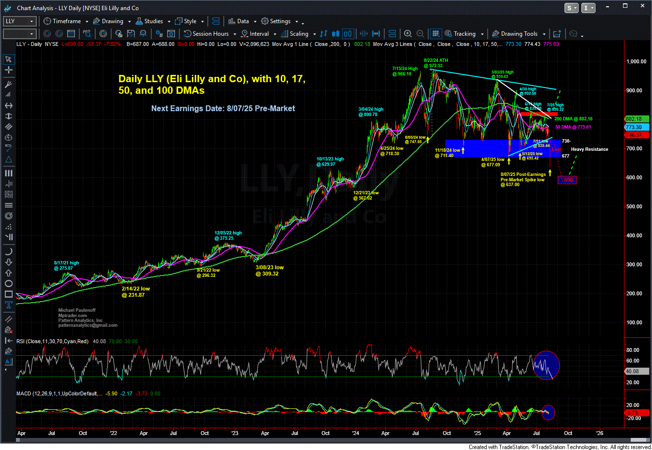Viewport: 652px width, 450px height.
Task: Open the I button dropdown in title bar
Action: (x=588, y=8)
